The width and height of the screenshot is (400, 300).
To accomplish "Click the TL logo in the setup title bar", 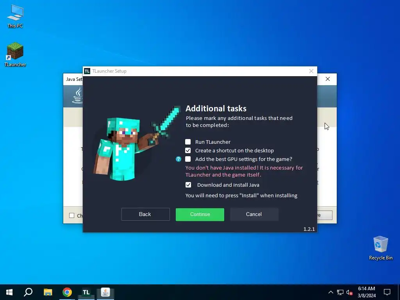I will (87, 71).
